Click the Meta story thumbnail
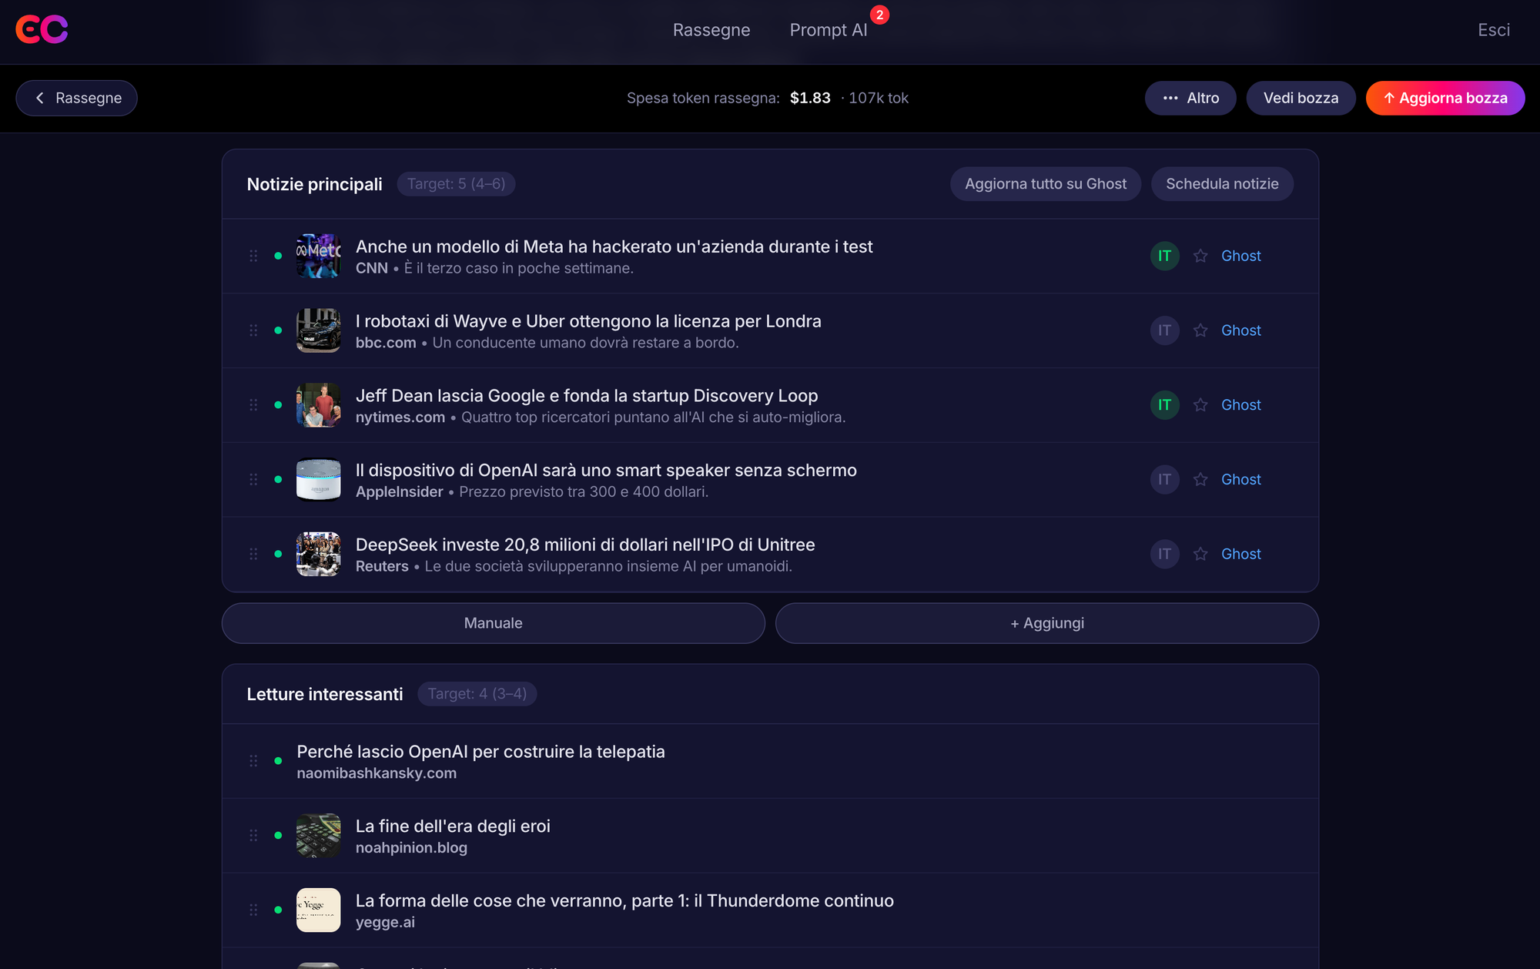Viewport: 1540px width, 969px height. pos(319,256)
